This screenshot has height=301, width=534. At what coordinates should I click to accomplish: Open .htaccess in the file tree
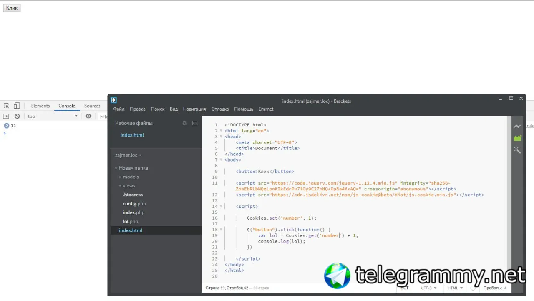click(133, 195)
